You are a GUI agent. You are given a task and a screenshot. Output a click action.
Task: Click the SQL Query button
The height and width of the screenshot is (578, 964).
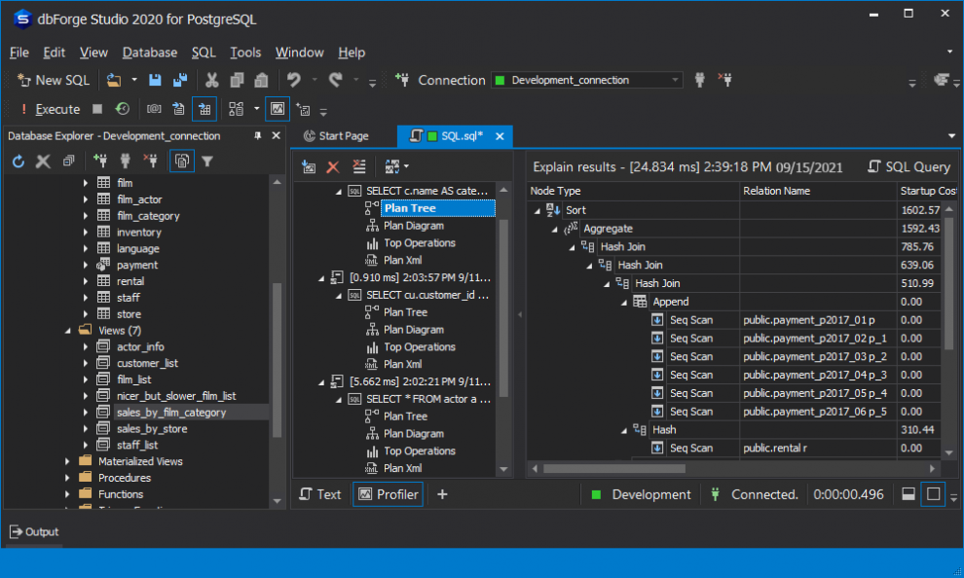click(x=908, y=167)
